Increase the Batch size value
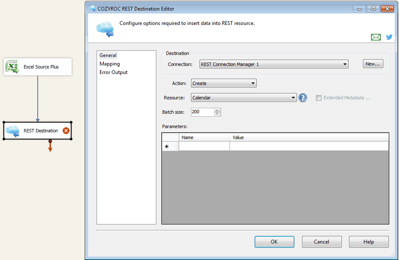The width and height of the screenshot is (399, 260). tap(217, 110)
